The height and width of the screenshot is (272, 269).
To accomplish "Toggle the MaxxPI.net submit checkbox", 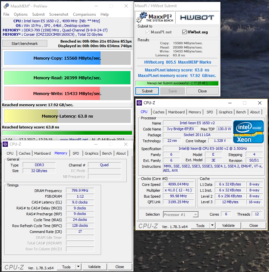I will (x=147, y=32).
